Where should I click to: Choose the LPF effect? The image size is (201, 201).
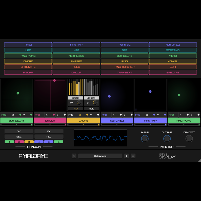28,50
